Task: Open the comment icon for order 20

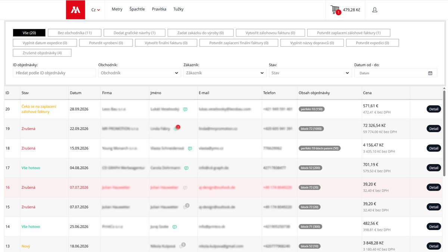Action: (x=185, y=109)
